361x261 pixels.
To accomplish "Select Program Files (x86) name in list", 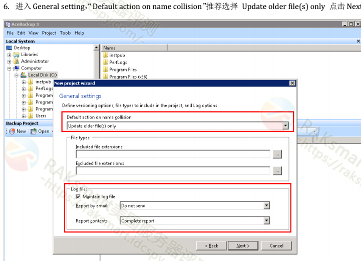I will [x=128, y=76].
